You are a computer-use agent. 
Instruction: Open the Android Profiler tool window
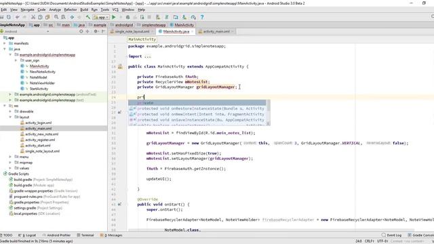pos(56,235)
